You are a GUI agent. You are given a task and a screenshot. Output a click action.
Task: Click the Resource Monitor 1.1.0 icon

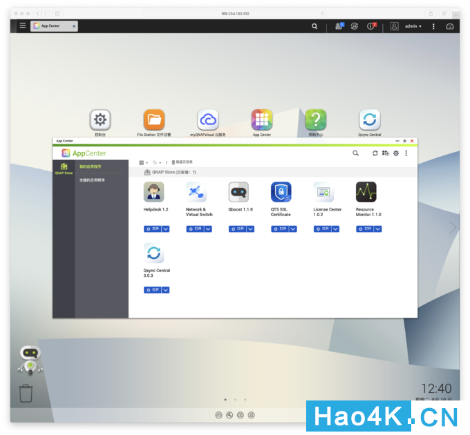(366, 192)
